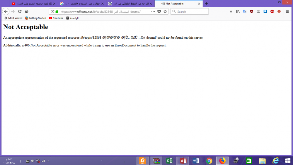The height and width of the screenshot is (165, 293).
Task: Open the uBlock Origin shield icon
Action: point(251,11)
